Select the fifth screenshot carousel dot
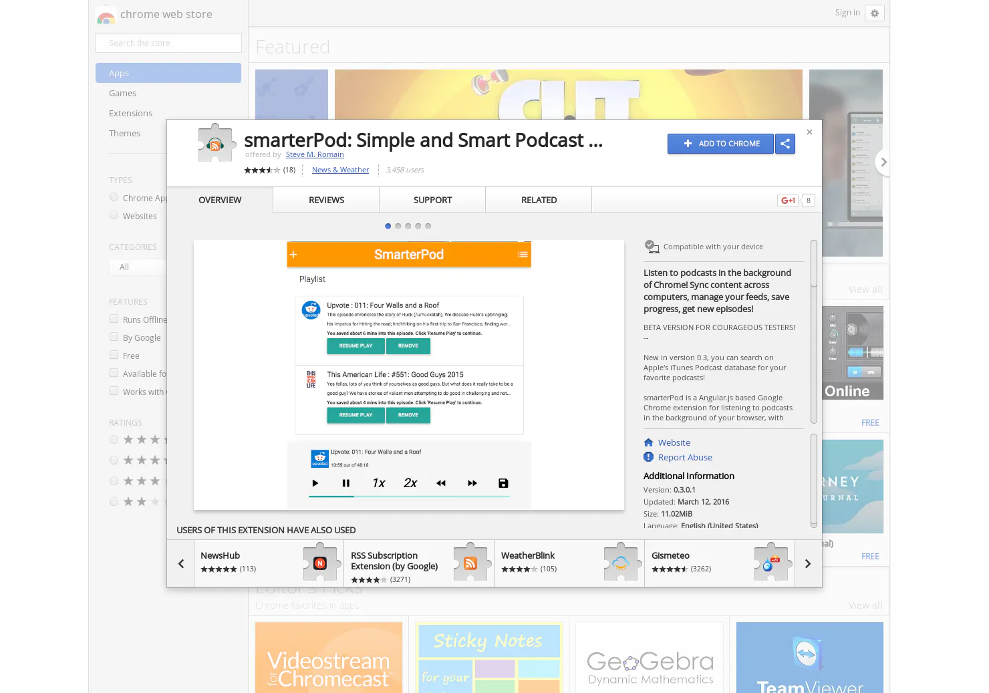The width and height of the screenshot is (989, 693). [428, 226]
